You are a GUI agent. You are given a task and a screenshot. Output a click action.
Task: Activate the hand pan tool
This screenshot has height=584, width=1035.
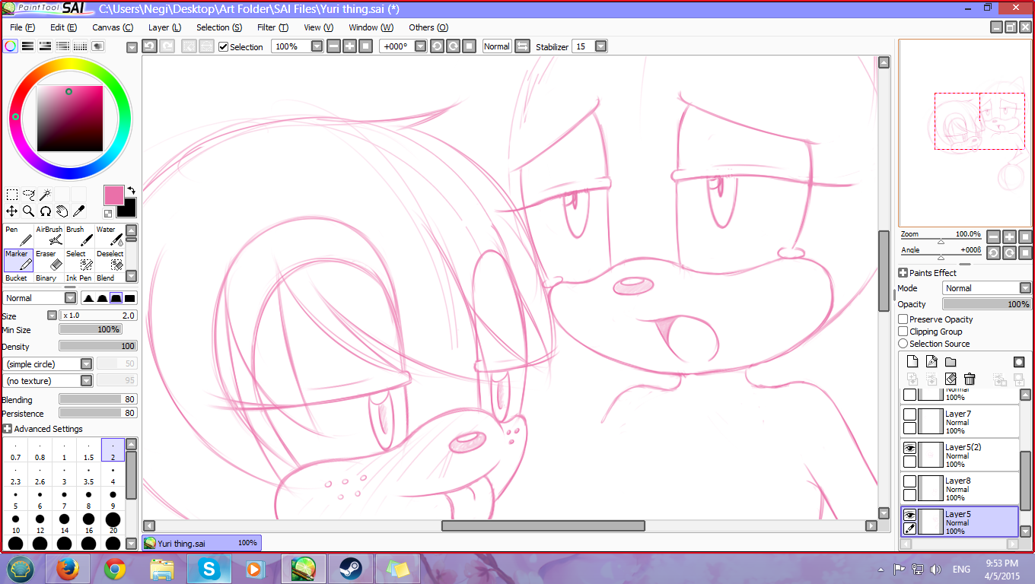pos(62,211)
